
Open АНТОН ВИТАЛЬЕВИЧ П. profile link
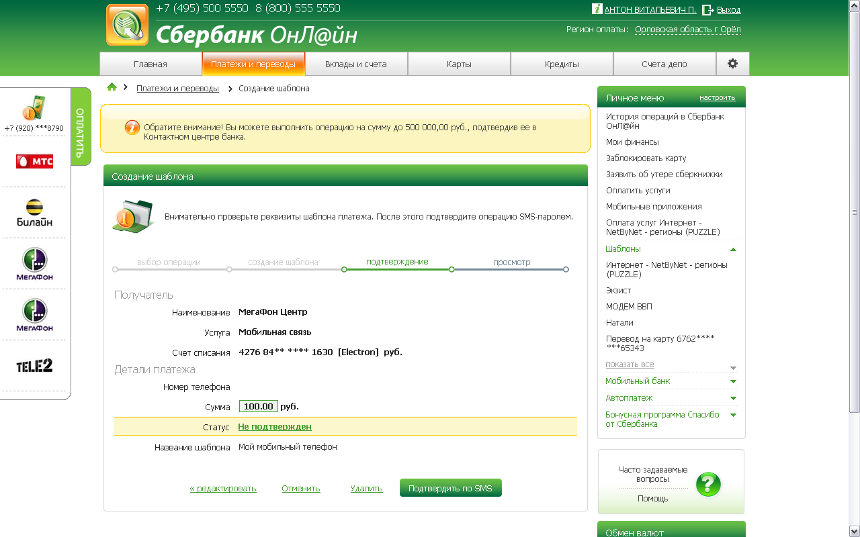[x=650, y=10]
